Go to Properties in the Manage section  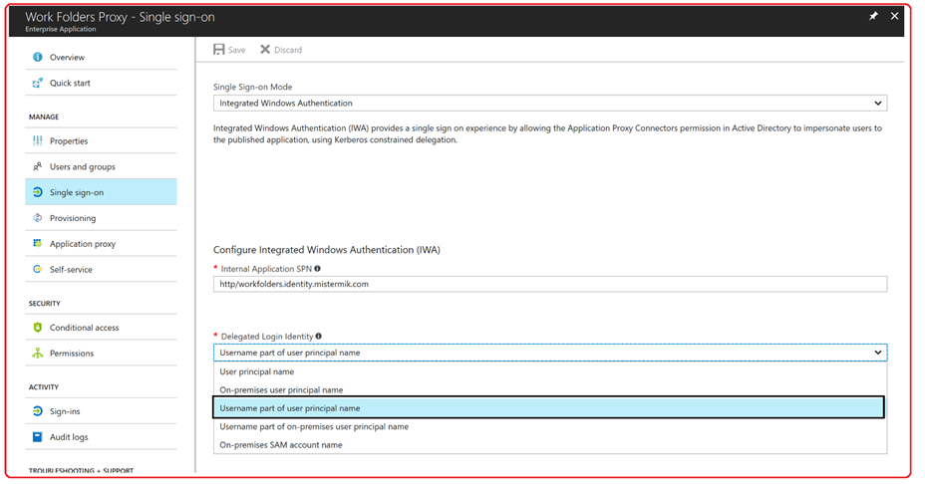pyautogui.click(x=101, y=140)
